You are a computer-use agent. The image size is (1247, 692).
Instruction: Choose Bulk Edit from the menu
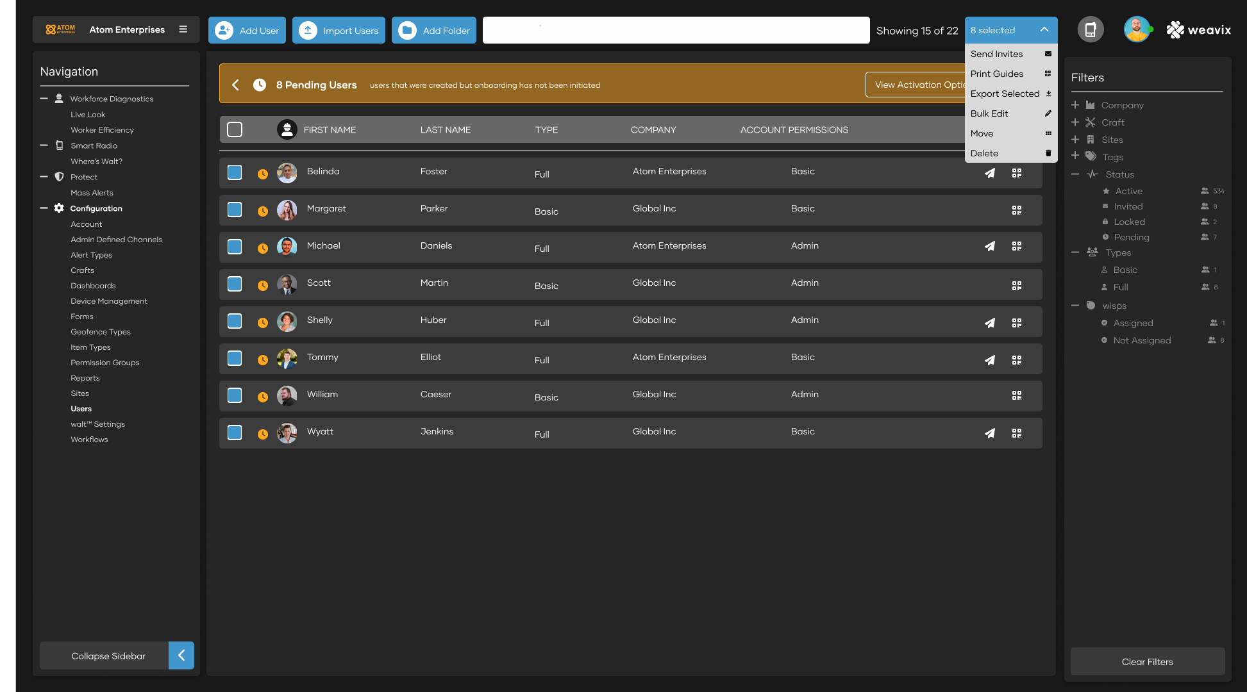pyautogui.click(x=1010, y=113)
